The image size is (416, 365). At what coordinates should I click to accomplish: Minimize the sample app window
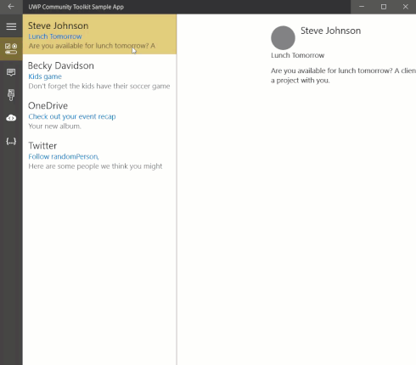[x=362, y=7]
